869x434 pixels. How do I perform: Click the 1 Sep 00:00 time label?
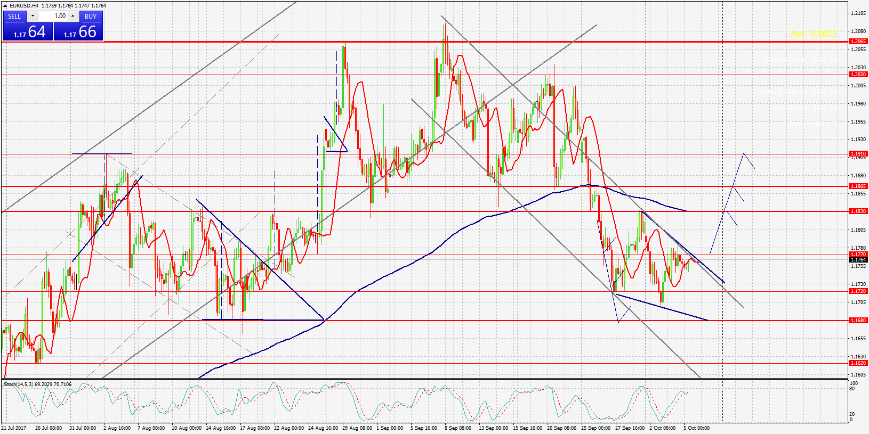coord(390,428)
